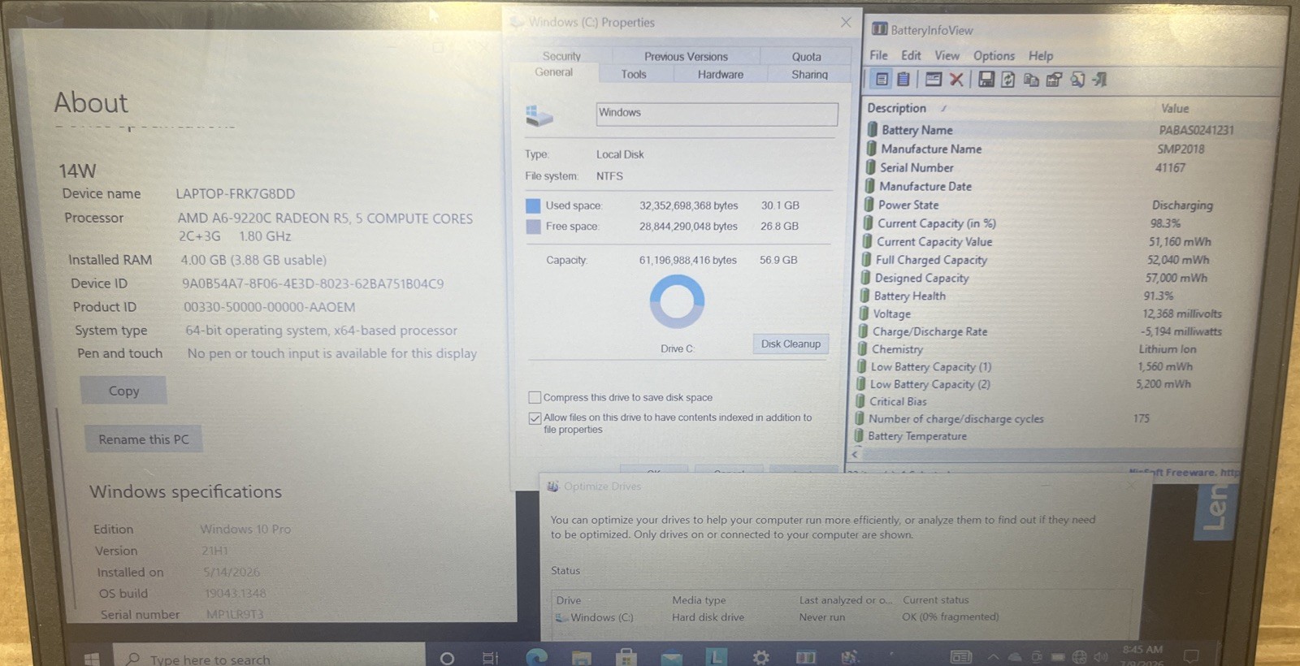The image size is (1300, 666).
Task: Switch to the Quota tab
Action: click(806, 56)
